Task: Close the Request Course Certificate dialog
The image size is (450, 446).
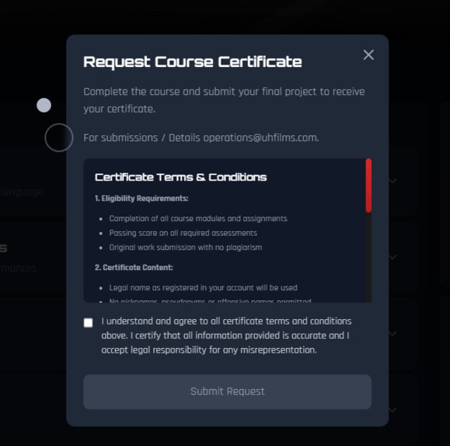Action: tap(368, 54)
